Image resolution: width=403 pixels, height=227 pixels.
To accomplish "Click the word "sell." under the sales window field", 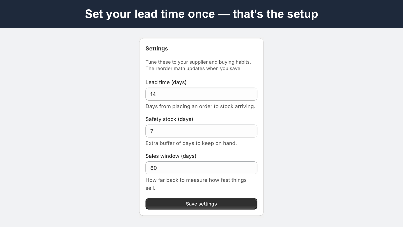I will [x=150, y=188].
